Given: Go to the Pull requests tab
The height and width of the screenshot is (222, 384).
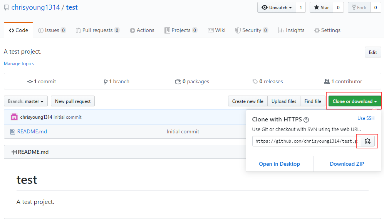Looking at the screenshot, I should (x=97, y=30).
